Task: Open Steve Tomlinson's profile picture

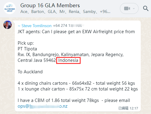Action: click(x=8, y=25)
